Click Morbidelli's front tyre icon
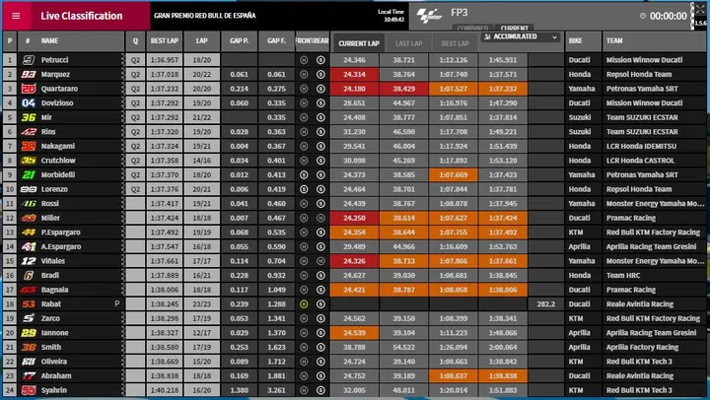Image resolution: width=710 pixels, height=400 pixels. click(x=304, y=174)
